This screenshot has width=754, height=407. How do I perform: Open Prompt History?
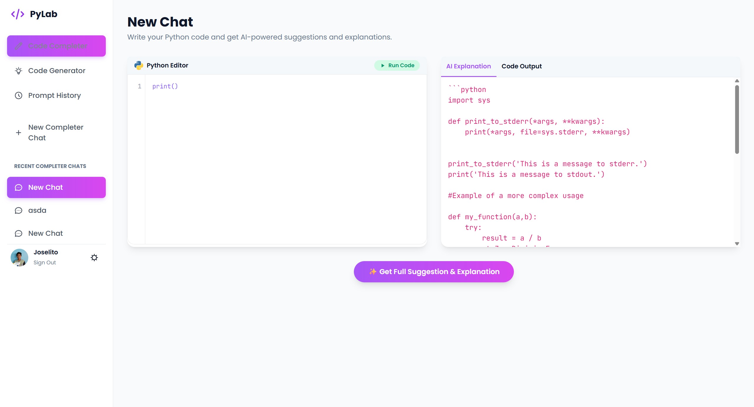(56, 95)
